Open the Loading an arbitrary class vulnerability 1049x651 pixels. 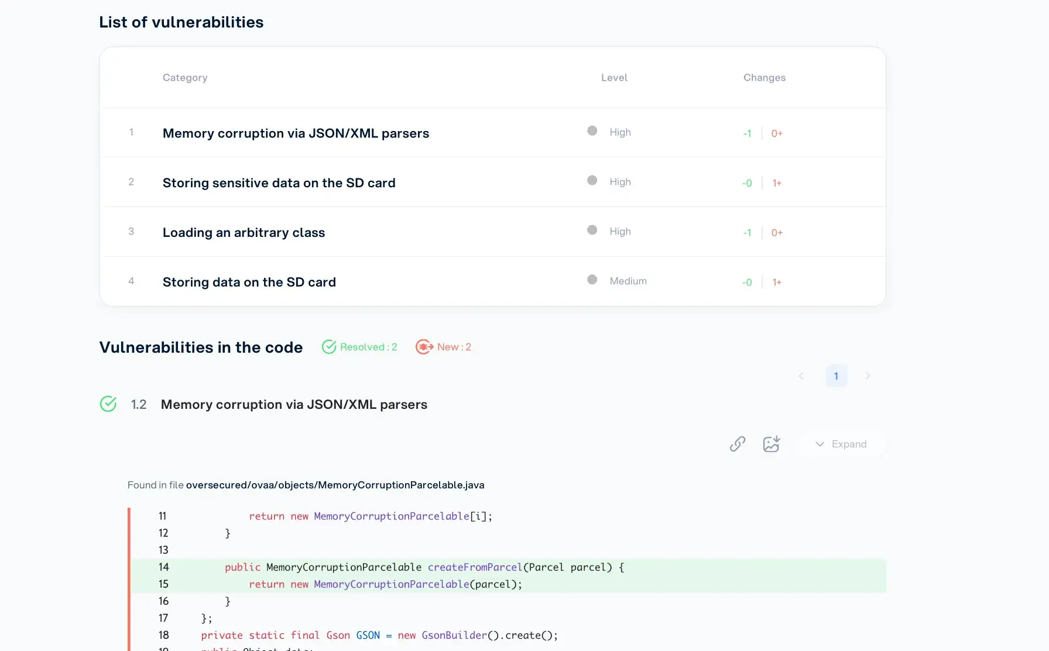[244, 232]
